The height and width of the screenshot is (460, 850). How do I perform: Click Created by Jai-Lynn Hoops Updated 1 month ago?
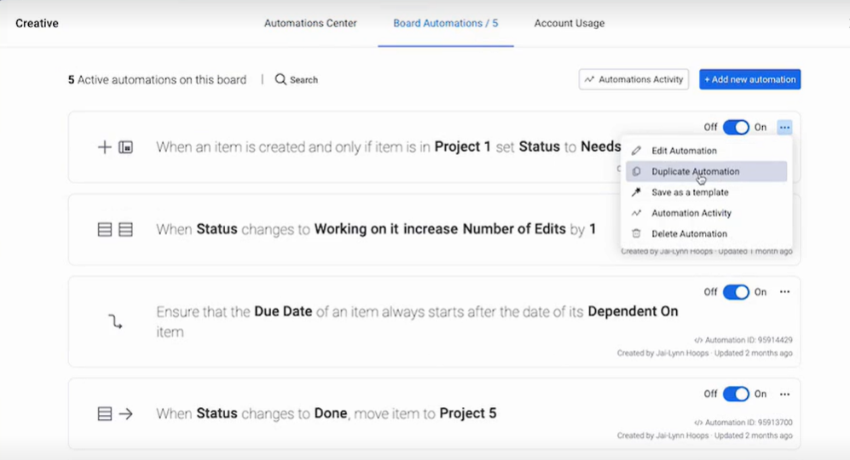pyautogui.click(x=707, y=251)
